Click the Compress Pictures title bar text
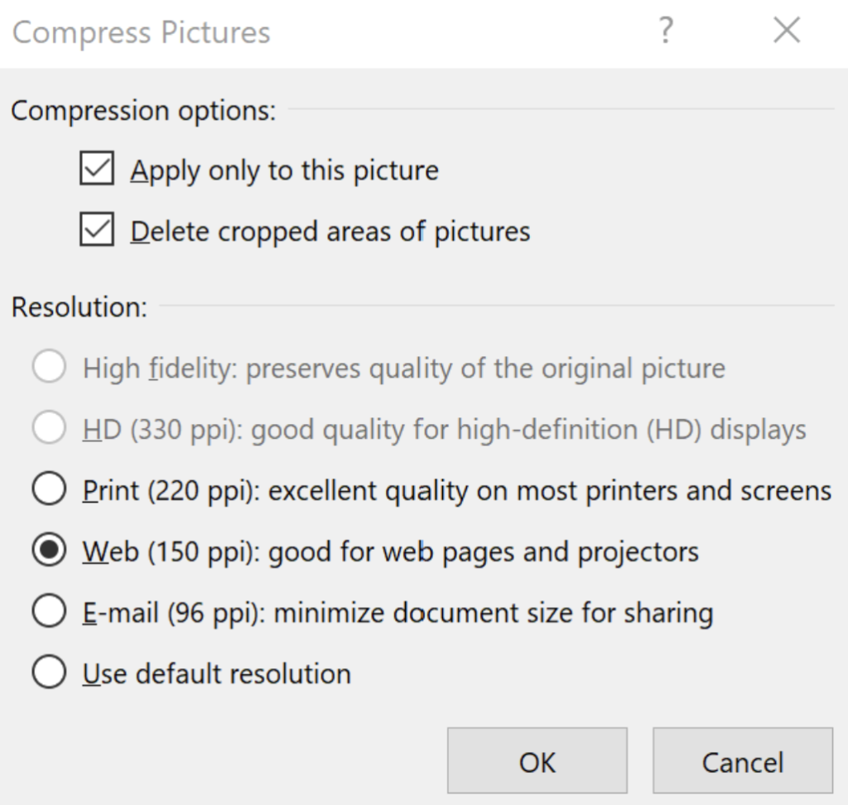Viewport: 848px width, 805px height. pyautogui.click(x=141, y=32)
